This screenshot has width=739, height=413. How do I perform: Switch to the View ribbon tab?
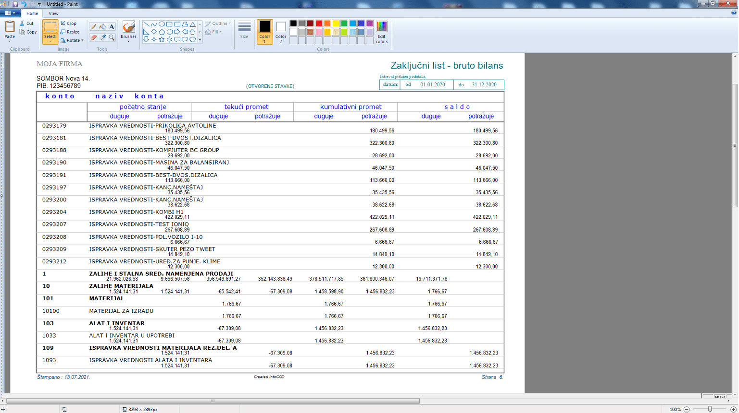(x=53, y=13)
